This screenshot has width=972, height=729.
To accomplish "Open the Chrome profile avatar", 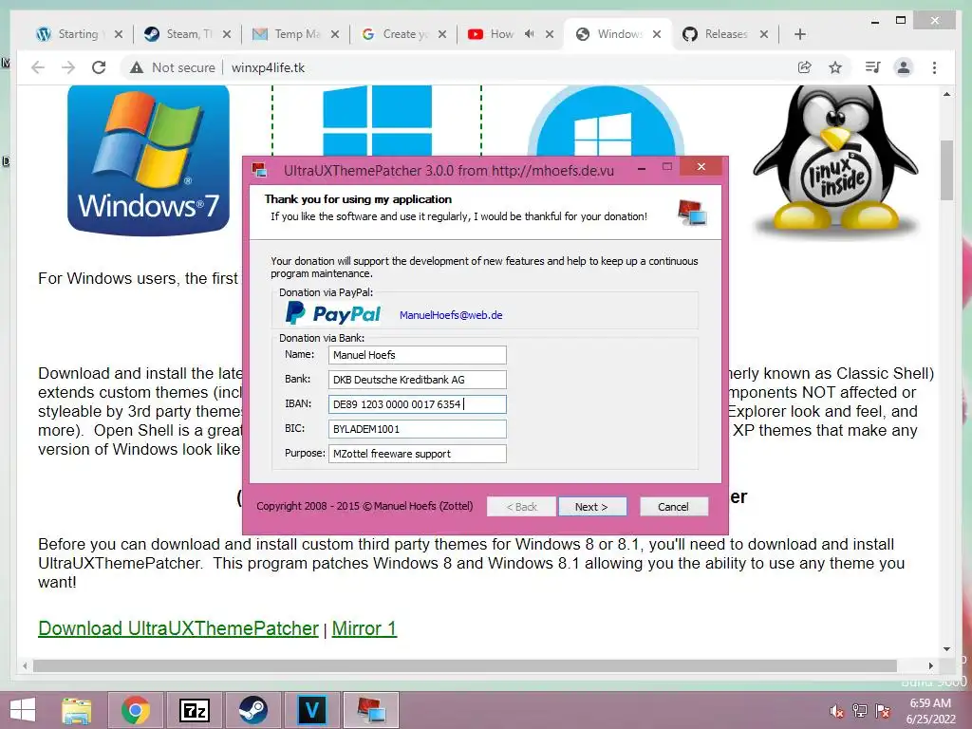I will point(904,67).
